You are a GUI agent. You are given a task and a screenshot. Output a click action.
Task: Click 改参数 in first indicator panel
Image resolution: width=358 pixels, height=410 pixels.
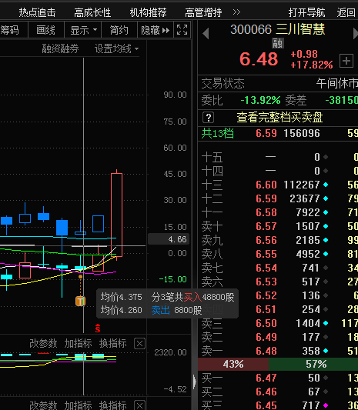pos(43,344)
